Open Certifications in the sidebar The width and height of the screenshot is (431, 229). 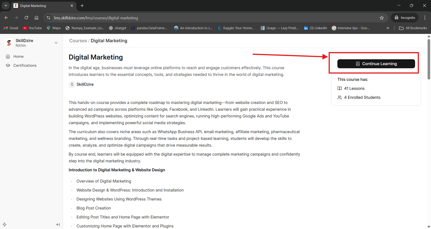(25, 65)
